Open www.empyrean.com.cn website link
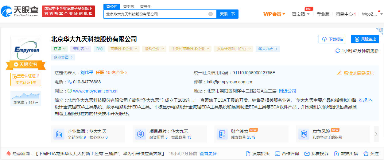 pyautogui.click(x=95, y=91)
